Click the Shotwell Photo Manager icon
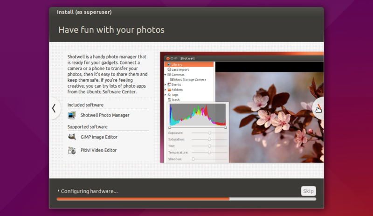Viewport: 373px width, 216px height. click(x=72, y=115)
